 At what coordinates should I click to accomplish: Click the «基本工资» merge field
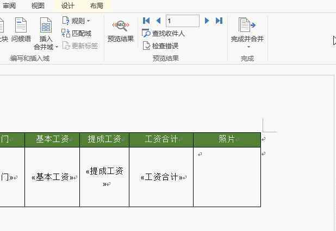[52, 177]
